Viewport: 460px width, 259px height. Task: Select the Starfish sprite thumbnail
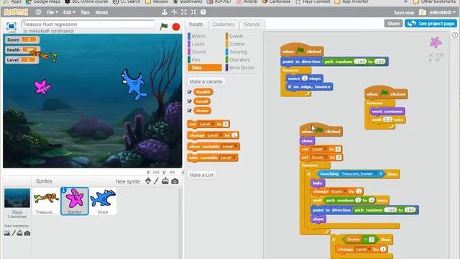[x=75, y=201]
